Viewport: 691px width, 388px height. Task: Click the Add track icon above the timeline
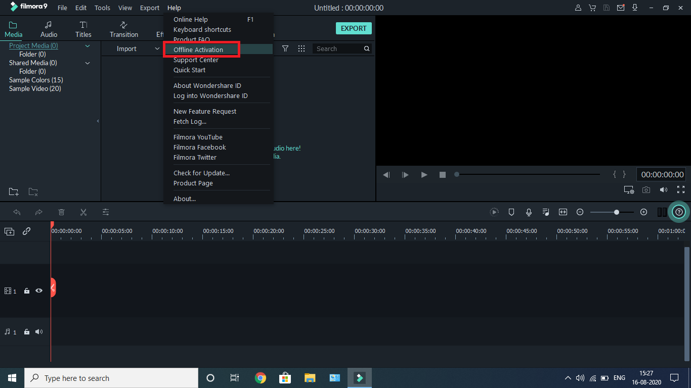[x=9, y=231]
